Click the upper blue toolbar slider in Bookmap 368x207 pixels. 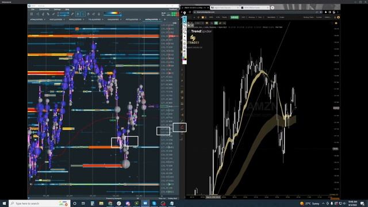point(63,13)
